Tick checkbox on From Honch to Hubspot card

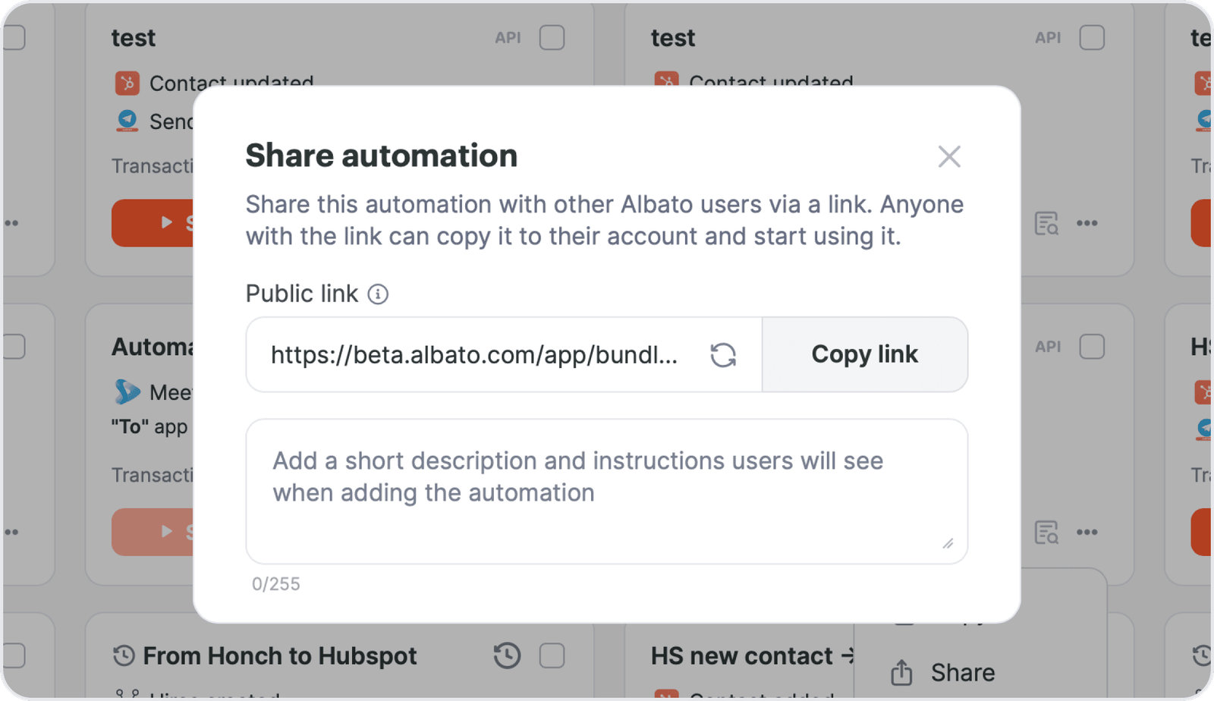tap(552, 655)
